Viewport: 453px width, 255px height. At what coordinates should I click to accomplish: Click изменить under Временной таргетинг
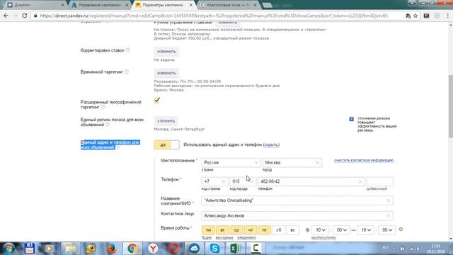pyautogui.click(x=166, y=73)
